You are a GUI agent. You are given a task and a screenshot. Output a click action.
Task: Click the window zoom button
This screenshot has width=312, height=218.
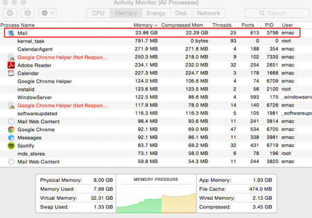[23, 2]
